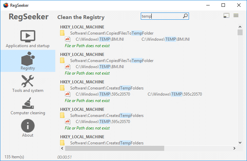Viewport: 247px width, 161px height.
Task: Open Applications and startup section
Action: tap(28, 39)
